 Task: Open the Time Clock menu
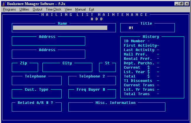pyautogui.click(x=53, y=9)
